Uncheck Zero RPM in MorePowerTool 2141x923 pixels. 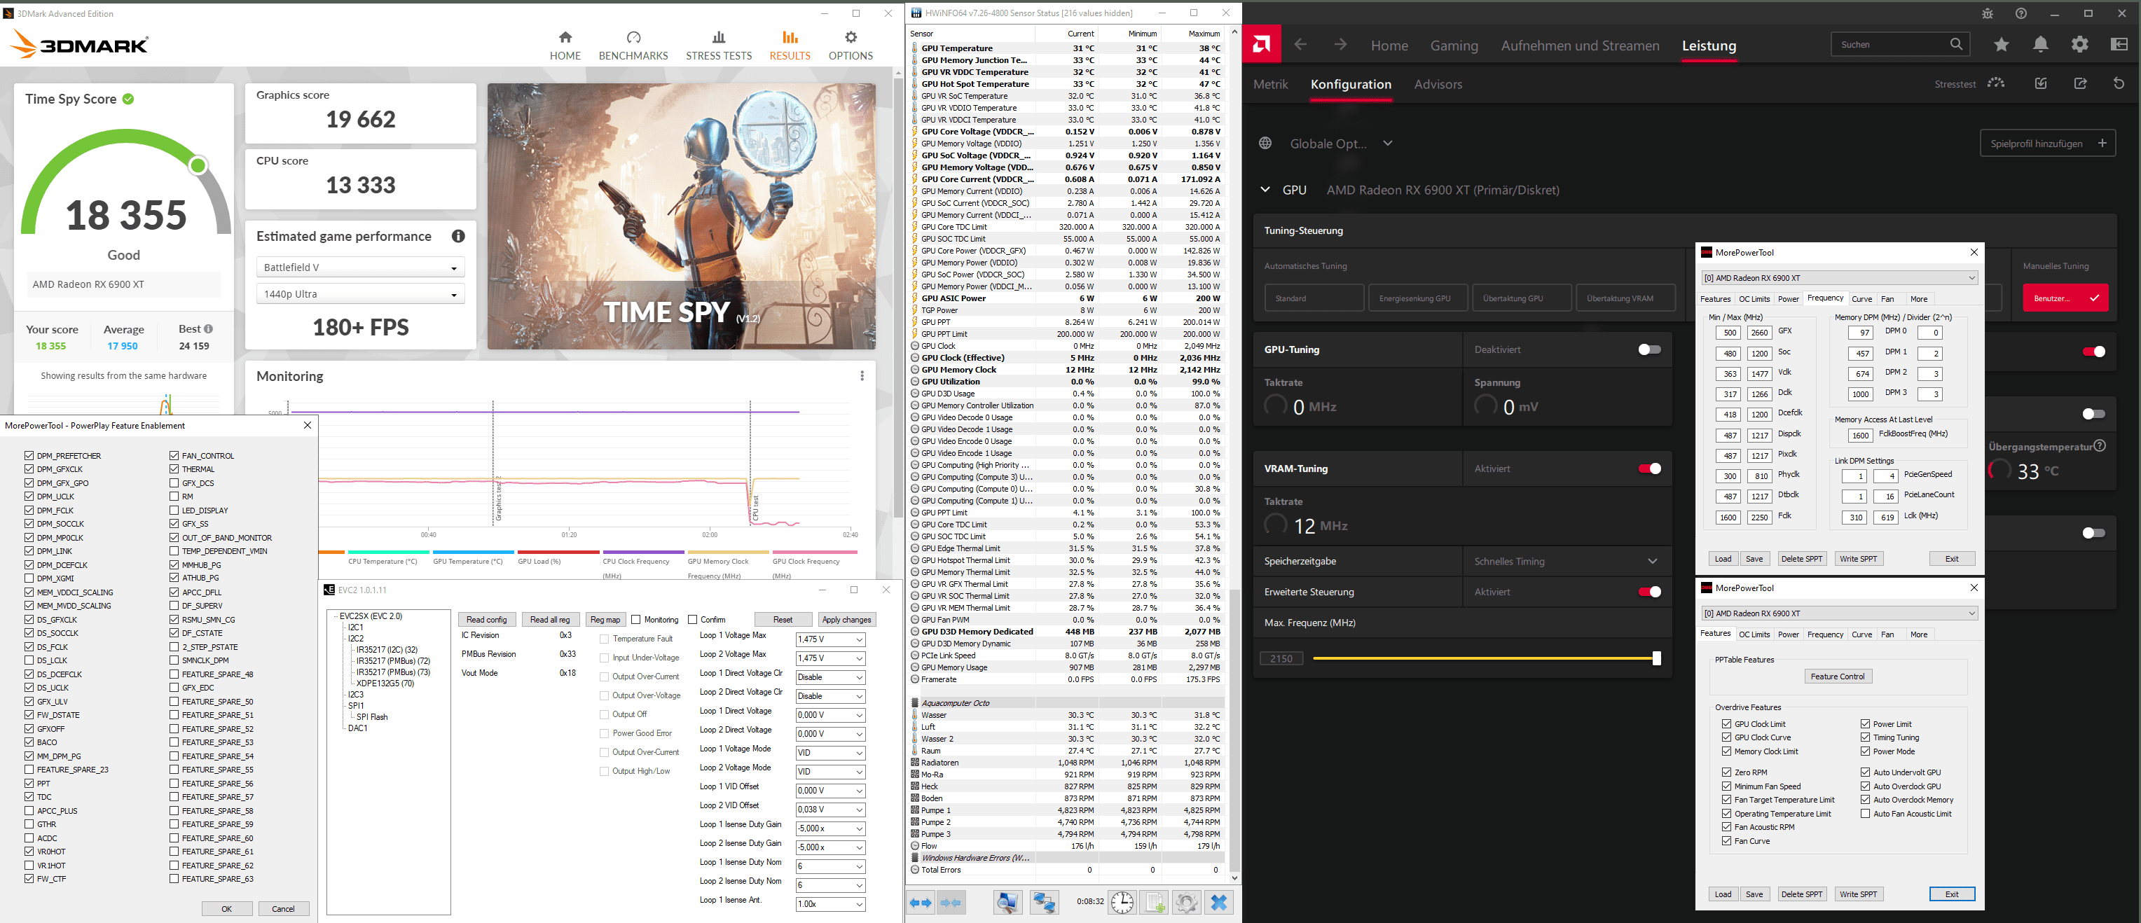pos(1726,772)
